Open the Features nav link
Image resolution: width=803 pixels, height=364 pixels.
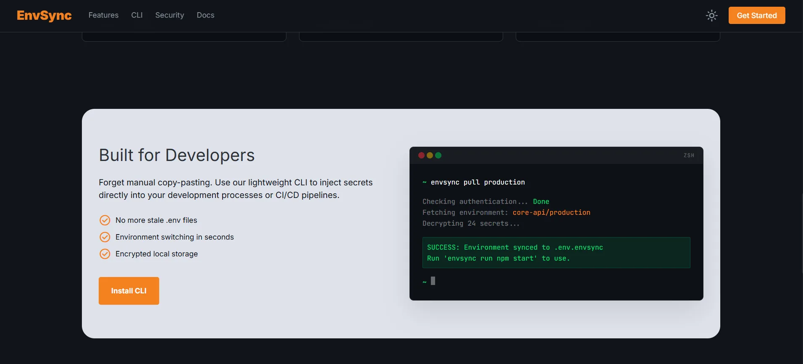(x=103, y=15)
